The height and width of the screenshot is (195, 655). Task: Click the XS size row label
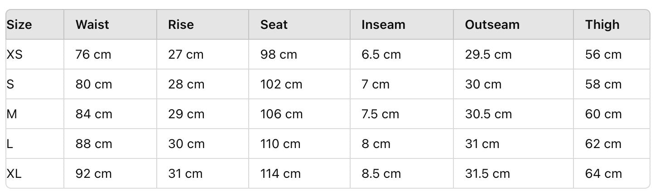click(14, 55)
